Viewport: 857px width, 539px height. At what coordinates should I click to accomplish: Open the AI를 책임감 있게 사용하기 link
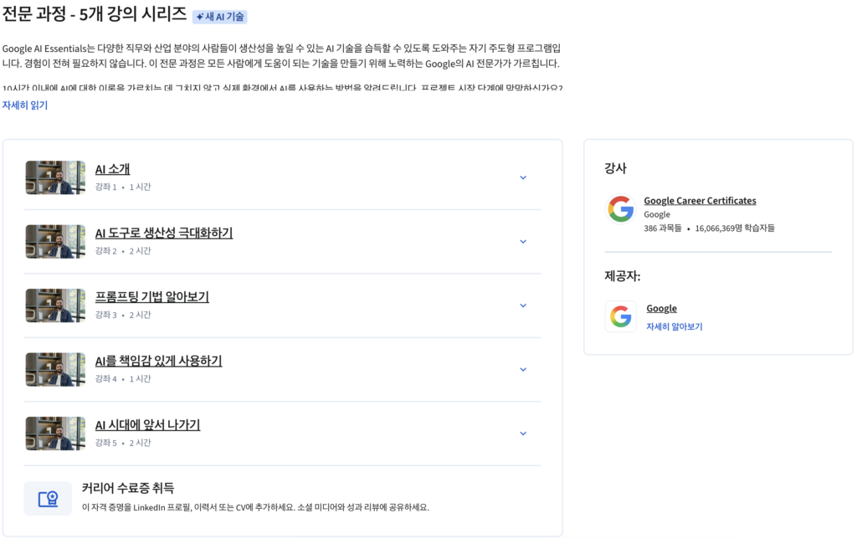(158, 361)
